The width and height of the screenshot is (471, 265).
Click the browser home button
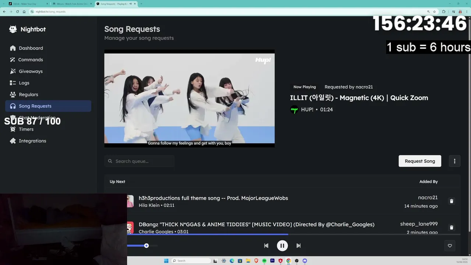24,11
